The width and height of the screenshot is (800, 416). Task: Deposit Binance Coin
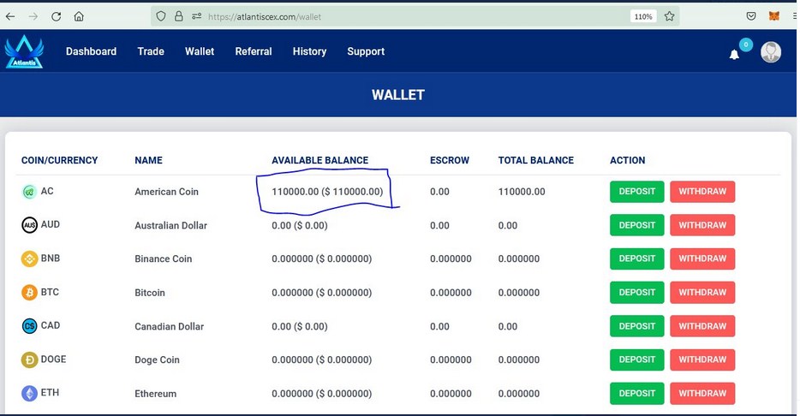point(636,259)
